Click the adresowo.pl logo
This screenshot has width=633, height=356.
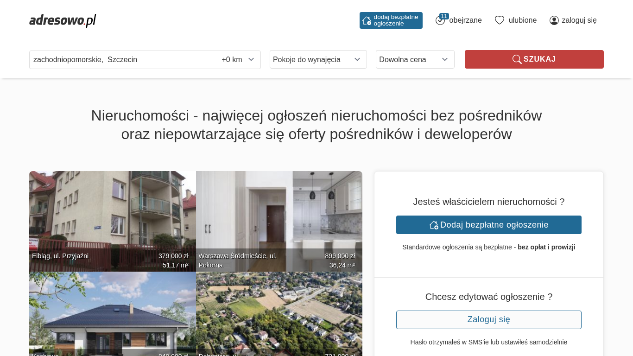tap(63, 20)
